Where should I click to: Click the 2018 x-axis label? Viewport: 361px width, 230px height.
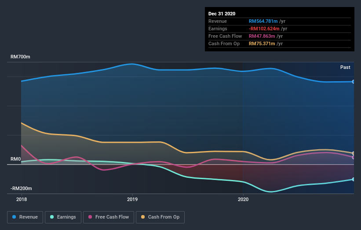pos(22,199)
